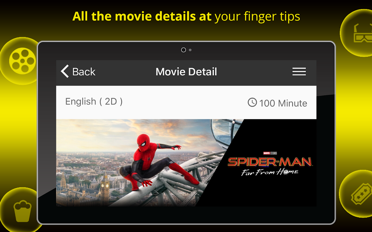372x232 pixels.
Task: Open the hamburger menu
Action: pyautogui.click(x=299, y=72)
